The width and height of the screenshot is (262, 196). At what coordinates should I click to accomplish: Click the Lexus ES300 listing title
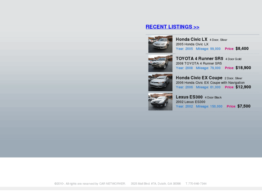click(x=189, y=97)
